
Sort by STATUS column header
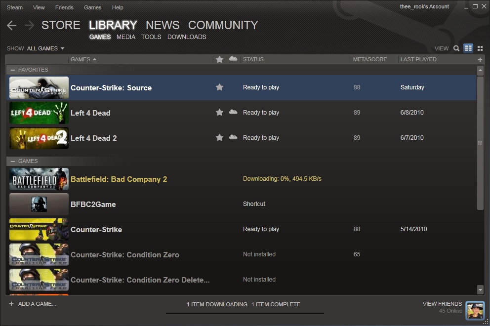[253, 59]
